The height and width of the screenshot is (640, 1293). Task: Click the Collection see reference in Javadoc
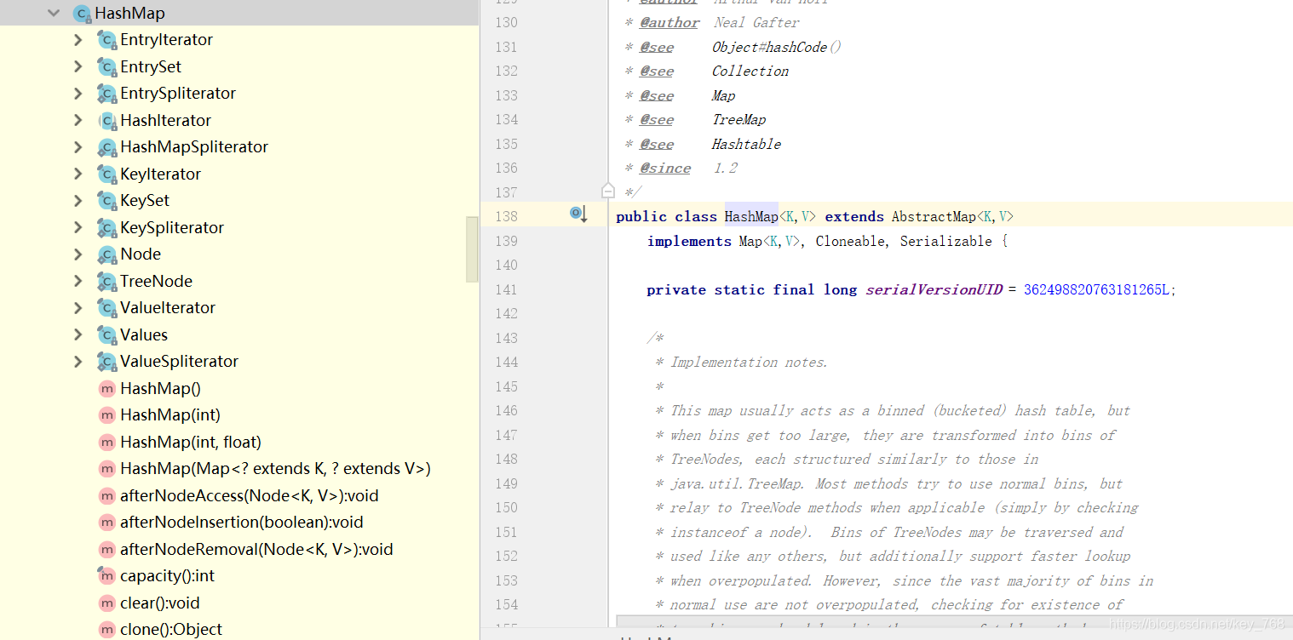point(750,71)
